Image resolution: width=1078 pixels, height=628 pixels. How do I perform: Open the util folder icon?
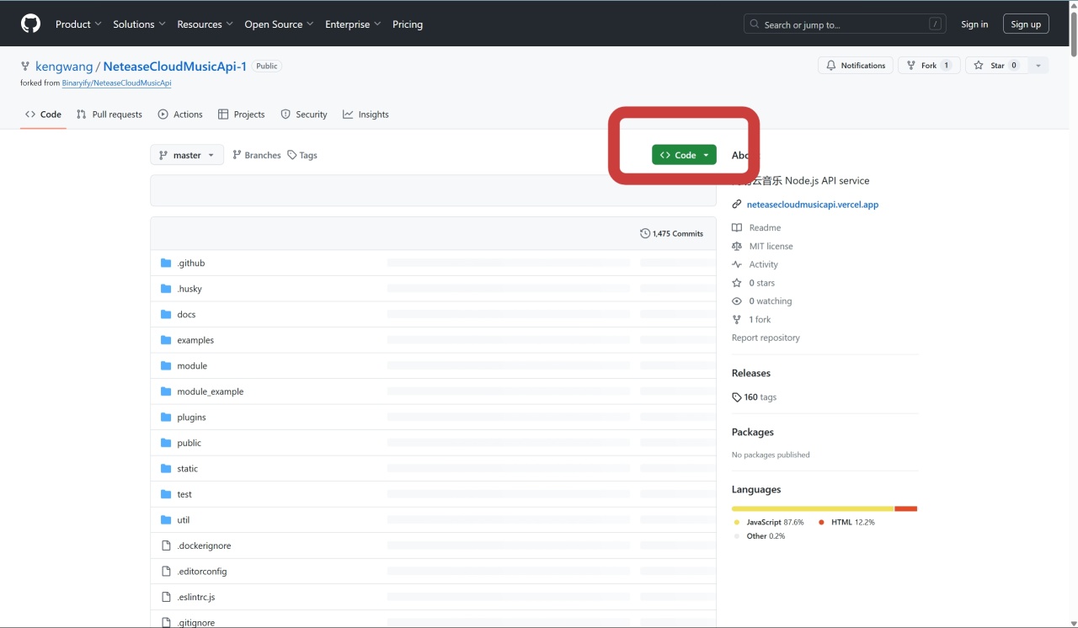pos(166,520)
